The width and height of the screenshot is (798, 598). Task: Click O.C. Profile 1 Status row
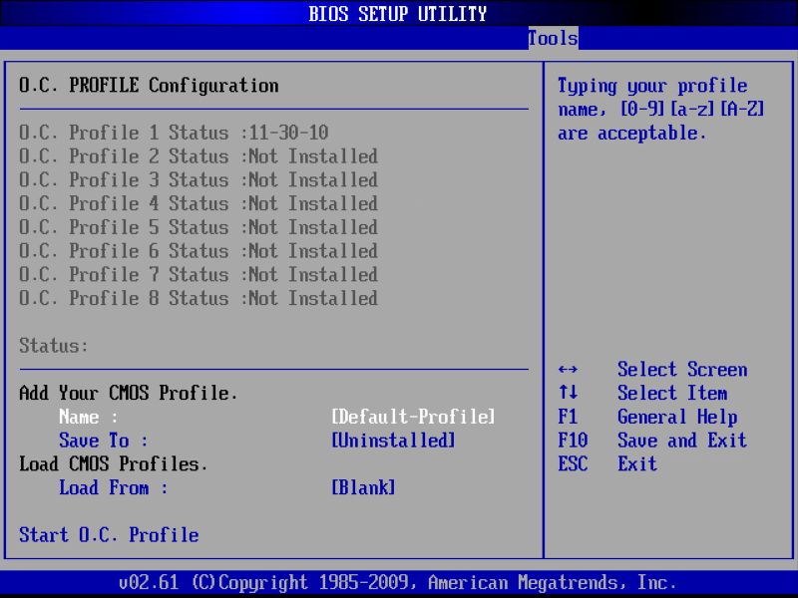174,133
